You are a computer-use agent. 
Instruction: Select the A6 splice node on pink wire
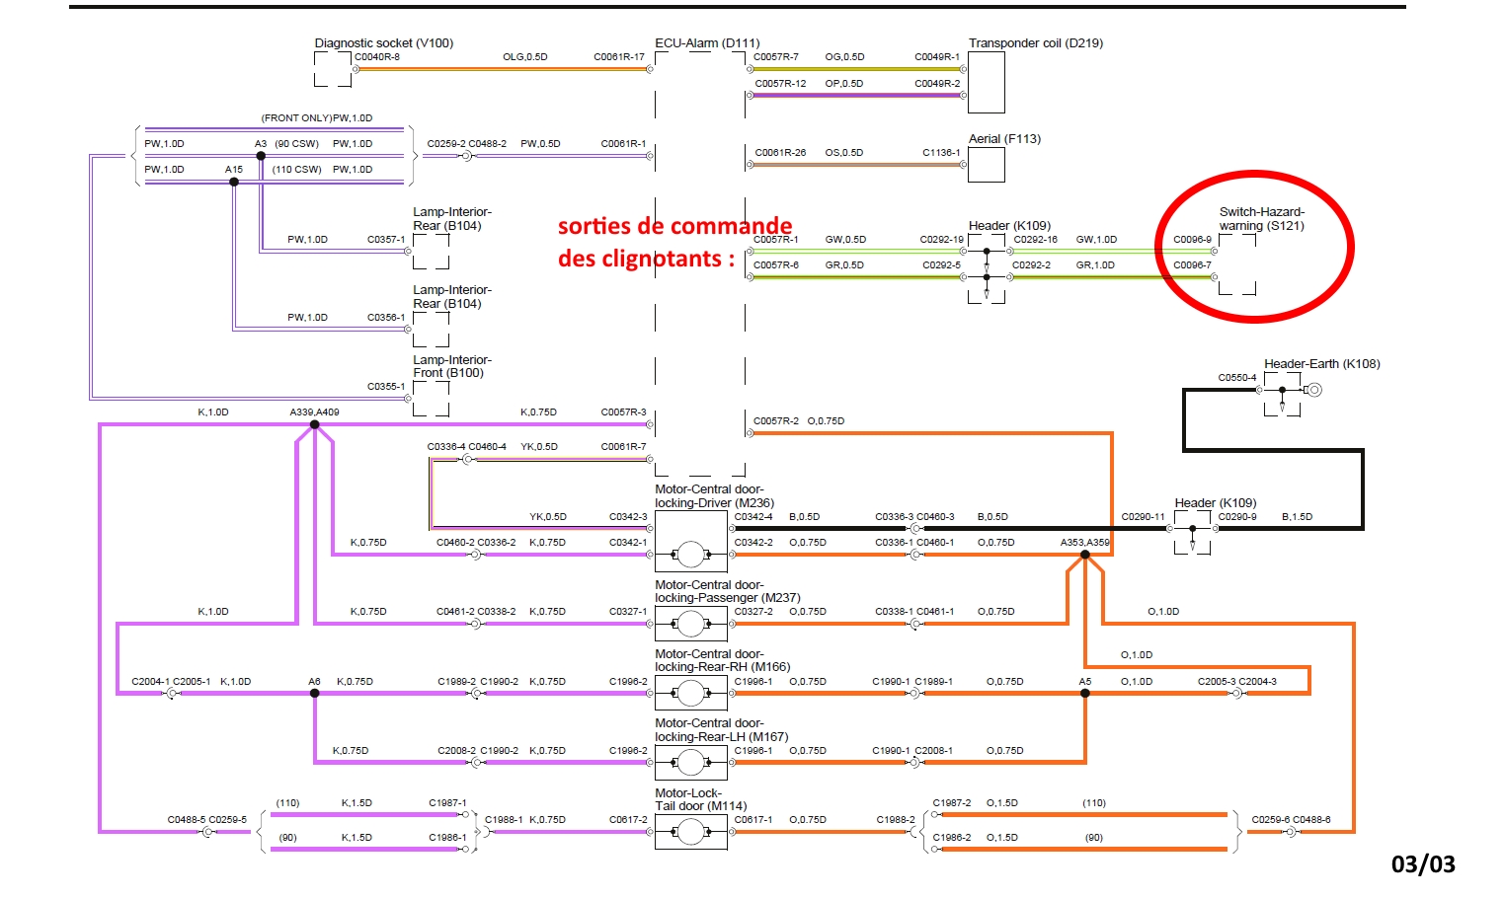315,694
